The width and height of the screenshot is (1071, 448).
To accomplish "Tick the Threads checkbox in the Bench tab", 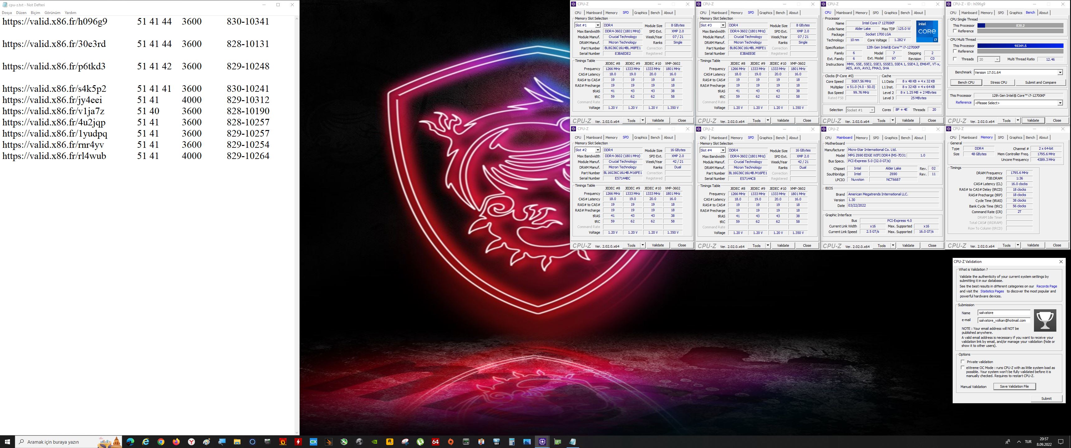I will pos(955,59).
